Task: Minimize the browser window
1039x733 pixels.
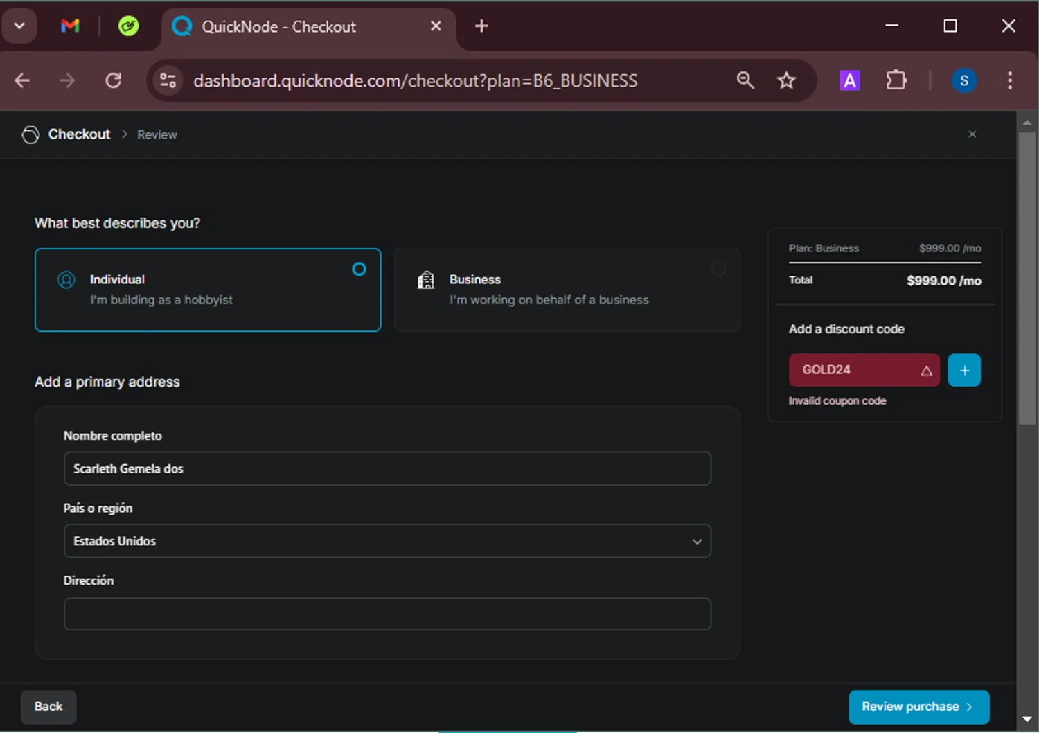Action: [x=892, y=26]
